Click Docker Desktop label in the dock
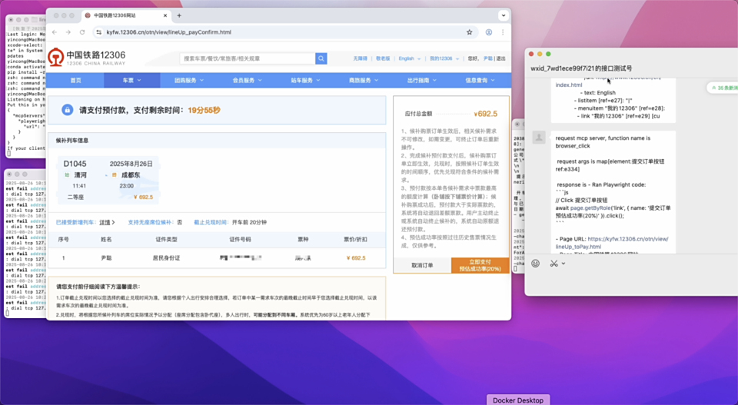Viewport: 738px width, 405px height. [517, 400]
